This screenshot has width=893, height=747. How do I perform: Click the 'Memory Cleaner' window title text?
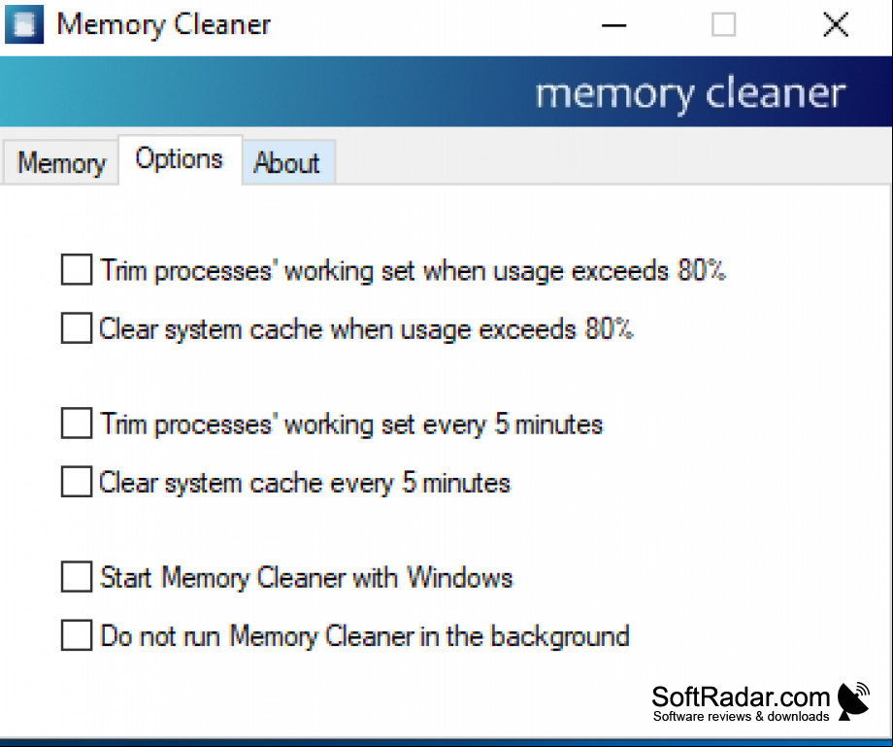163,25
